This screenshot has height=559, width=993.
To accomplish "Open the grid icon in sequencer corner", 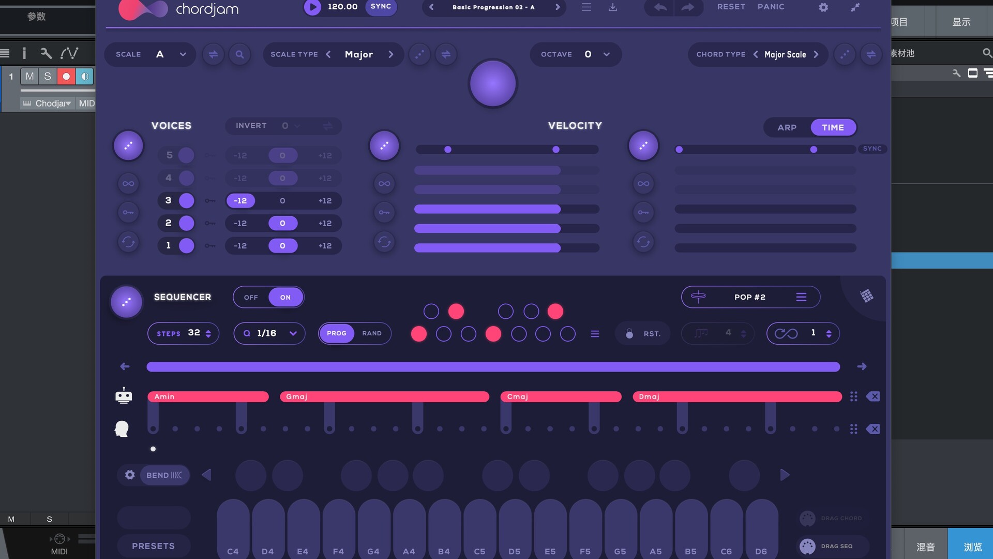I will coord(867,296).
